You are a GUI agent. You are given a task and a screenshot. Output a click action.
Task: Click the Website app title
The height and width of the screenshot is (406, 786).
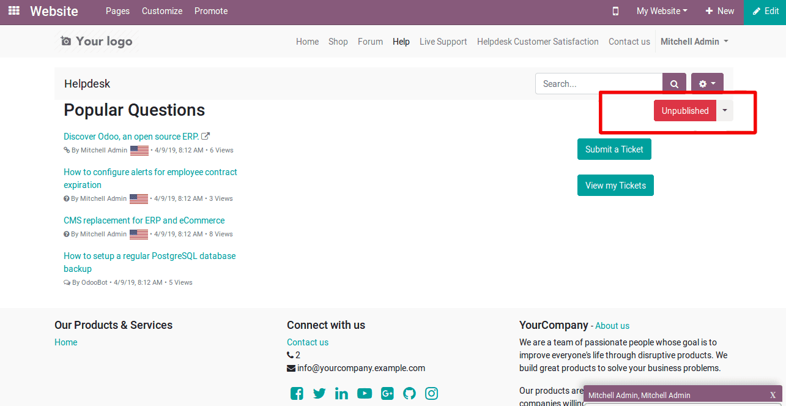click(x=54, y=11)
